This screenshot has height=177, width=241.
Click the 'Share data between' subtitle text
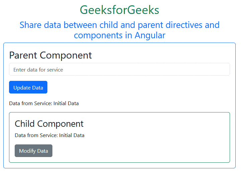(58, 25)
